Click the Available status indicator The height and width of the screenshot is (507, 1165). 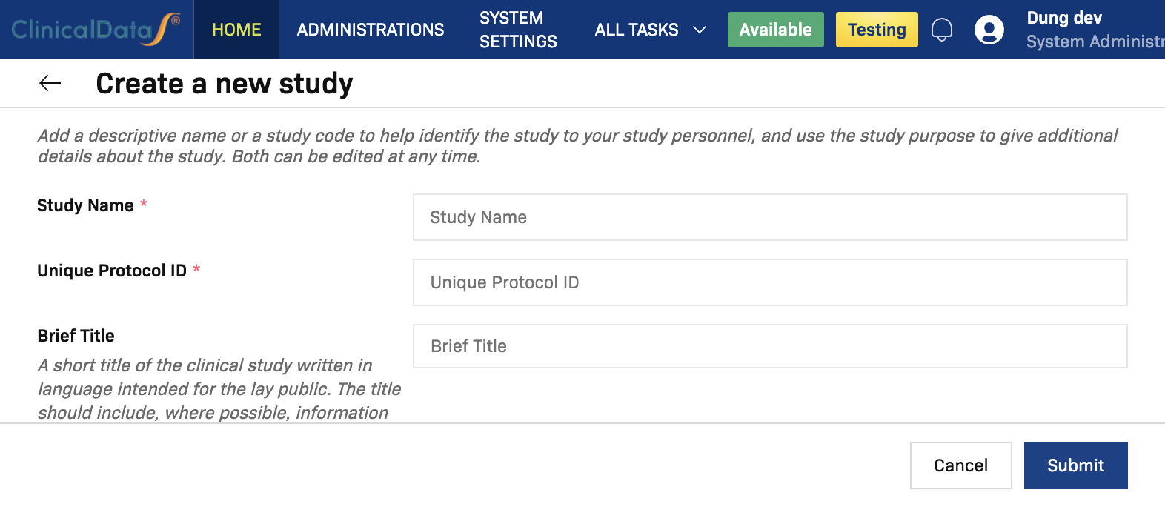coord(775,30)
